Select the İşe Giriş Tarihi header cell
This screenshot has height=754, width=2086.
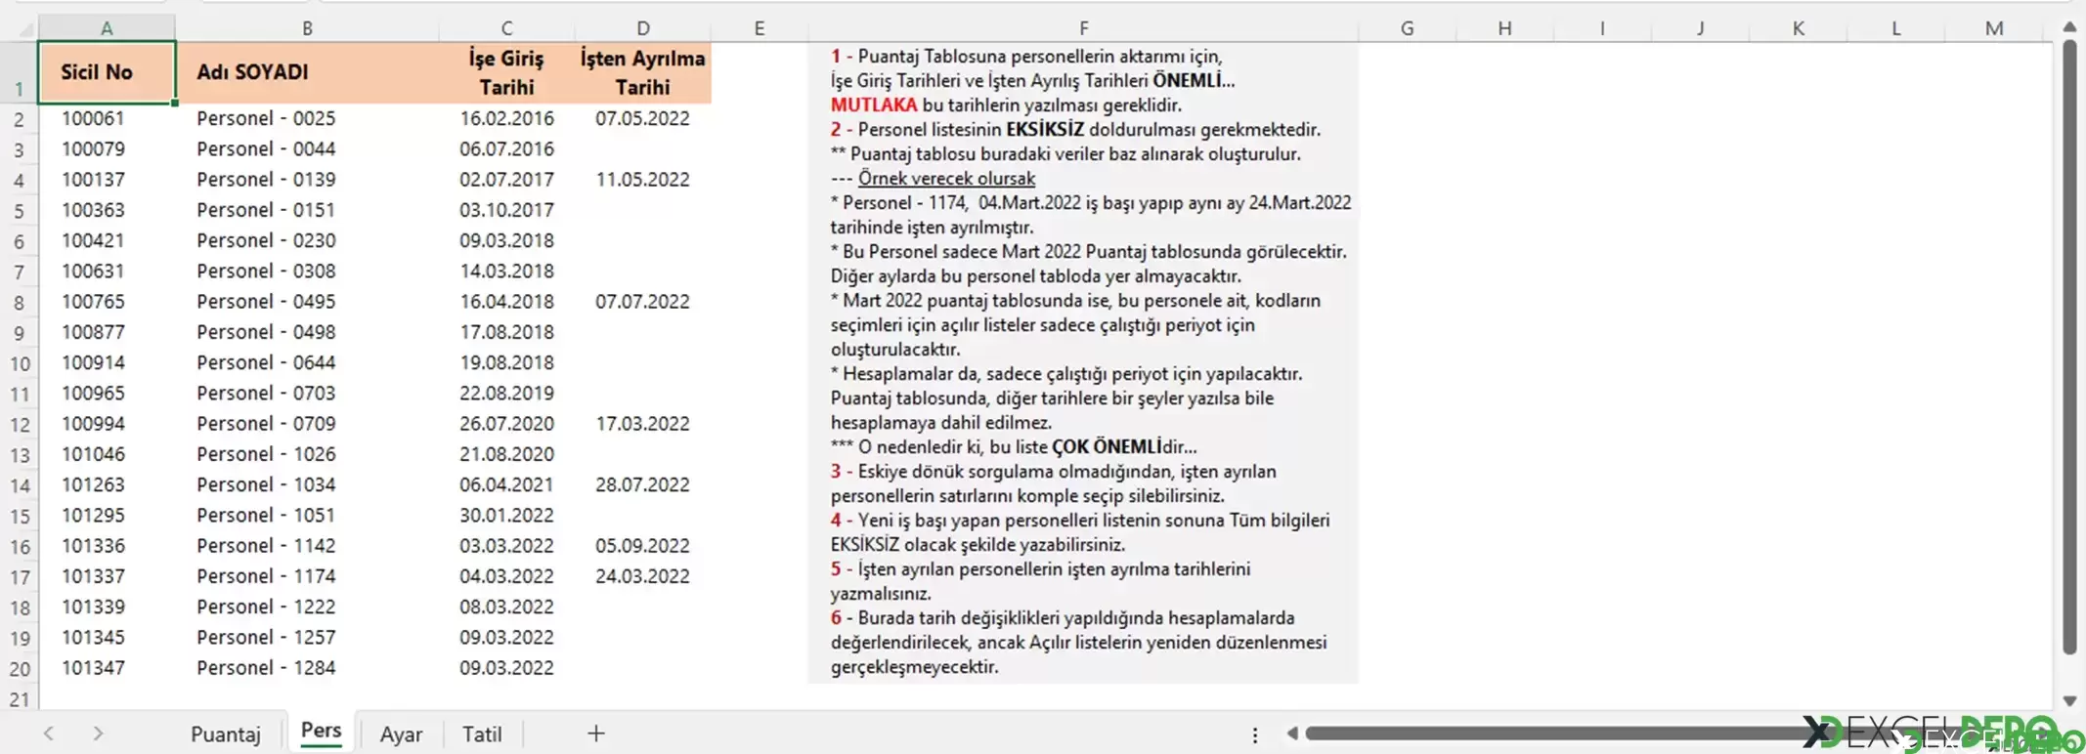click(506, 71)
